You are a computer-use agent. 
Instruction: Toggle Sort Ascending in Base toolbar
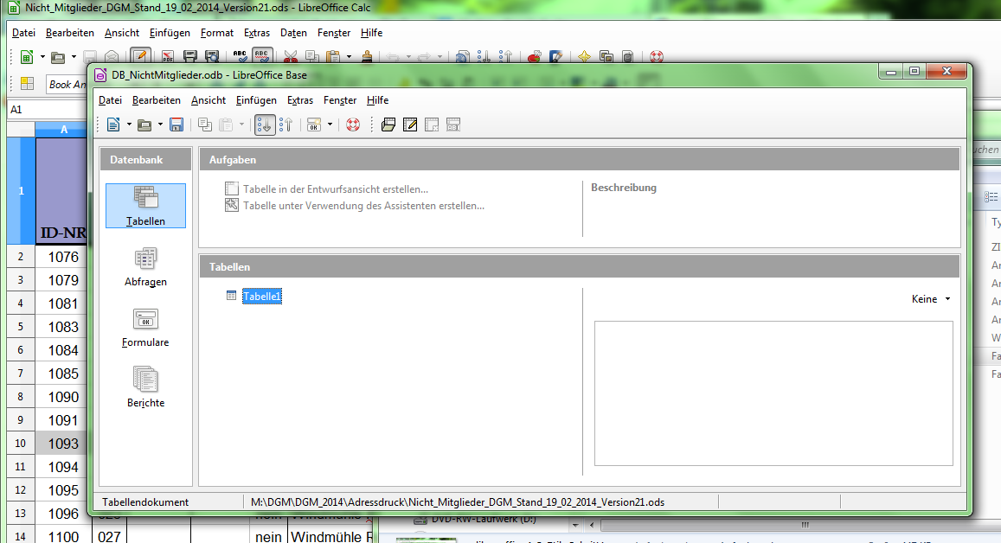coord(264,125)
